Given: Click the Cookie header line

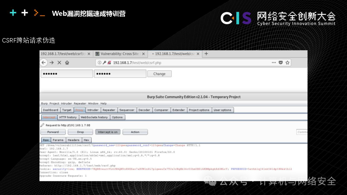Looking at the screenshot, I should coord(165,169).
